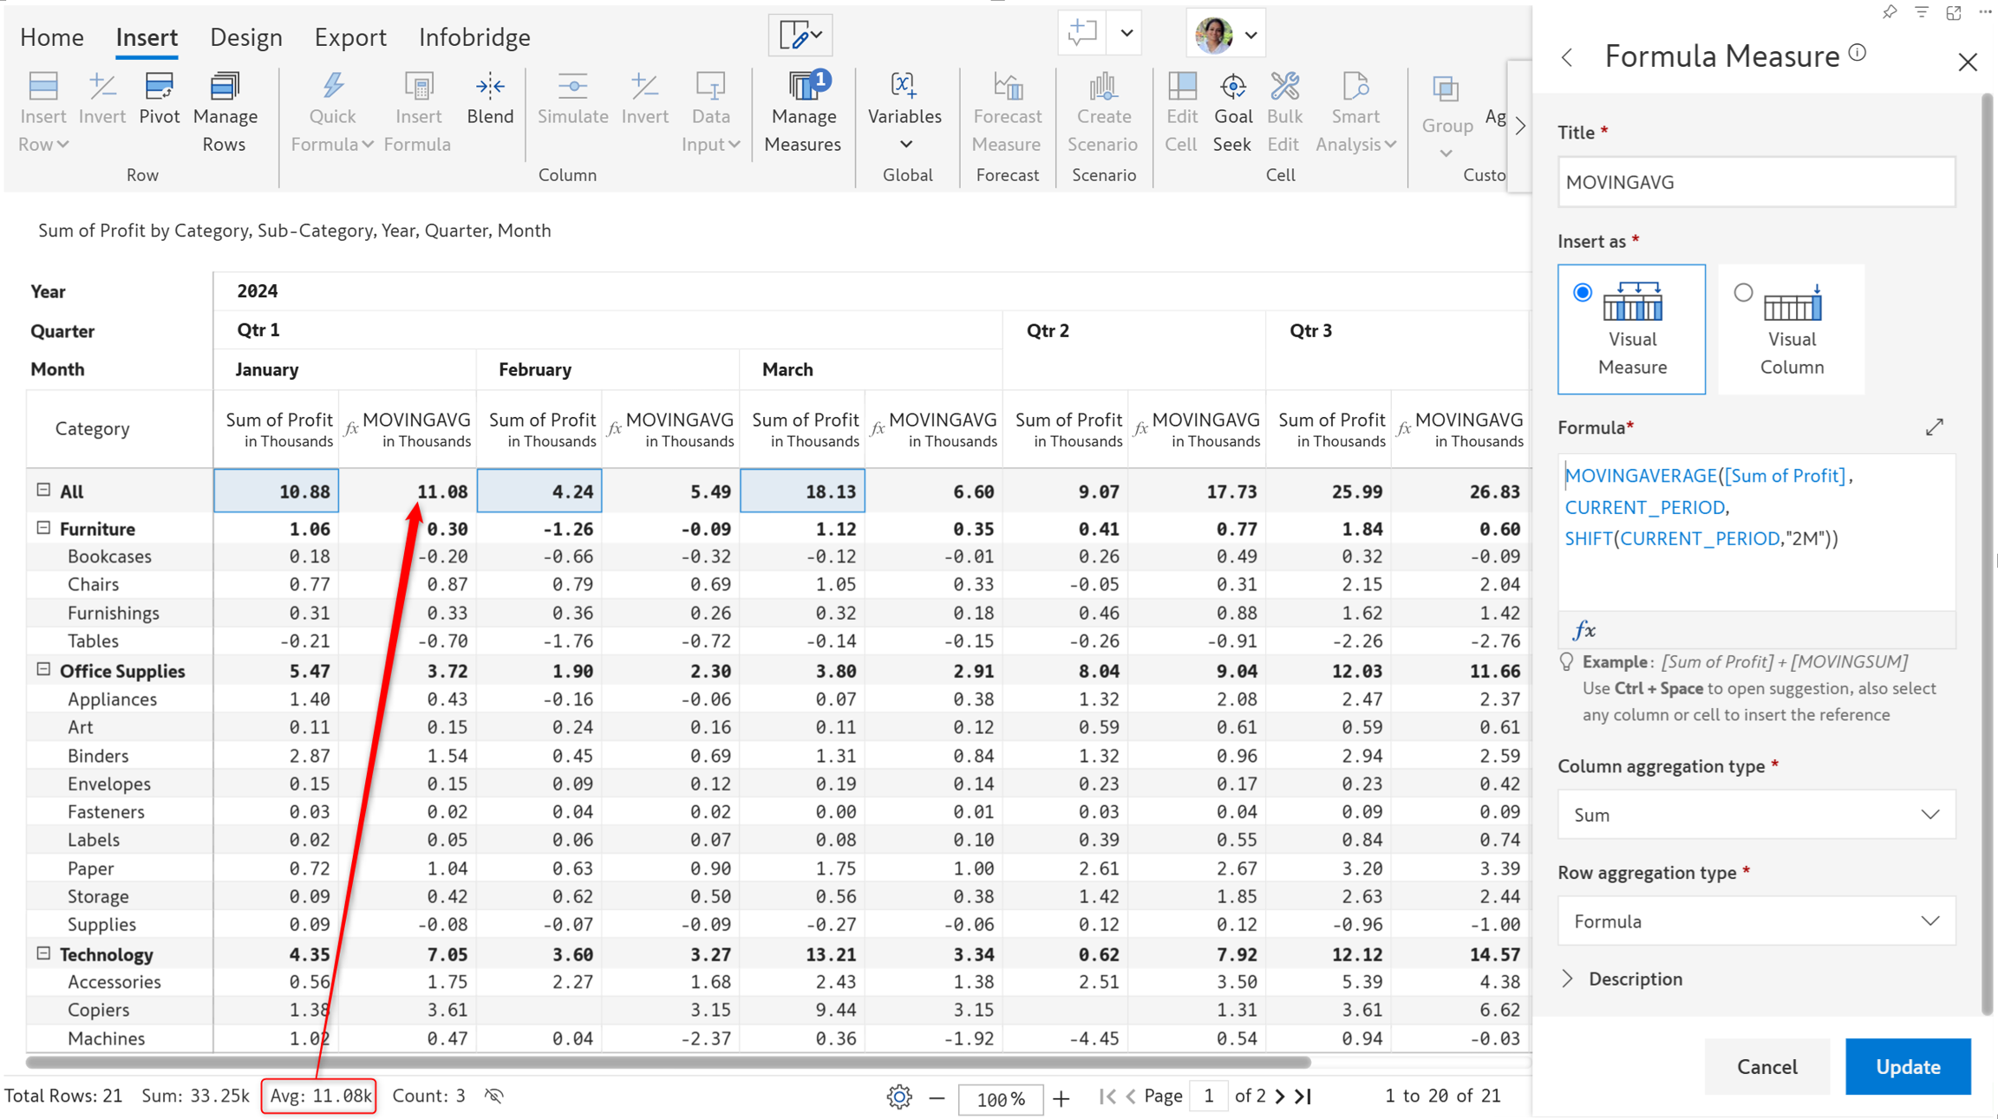Select the Visual Column radio option
The height and width of the screenshot is (1119, 1998).
tap(1743, 293)
